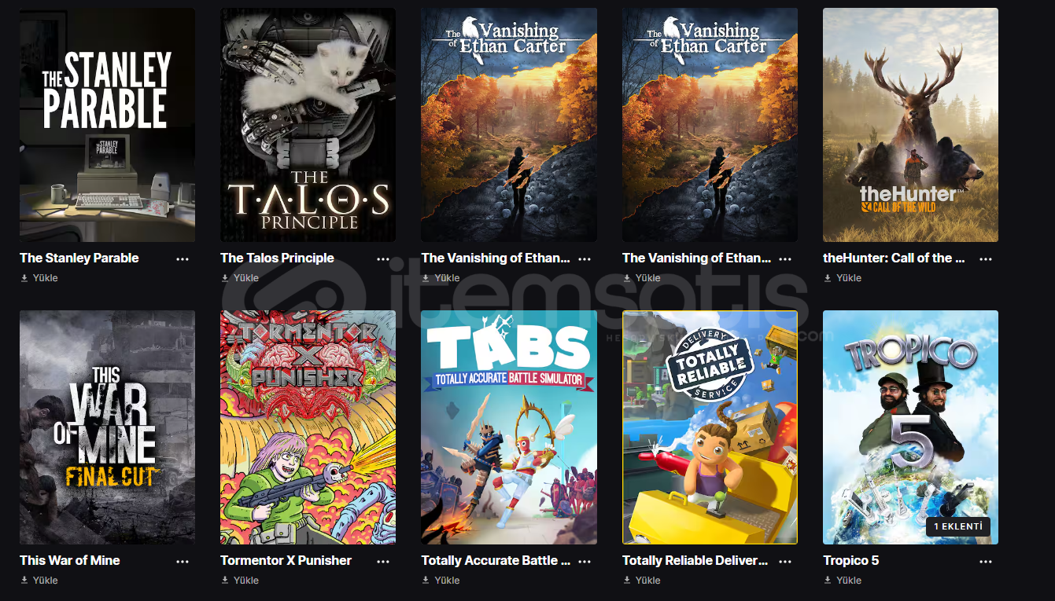Open more options for Tropico 5
The image size is (1055, 601).
pos(986,561)
